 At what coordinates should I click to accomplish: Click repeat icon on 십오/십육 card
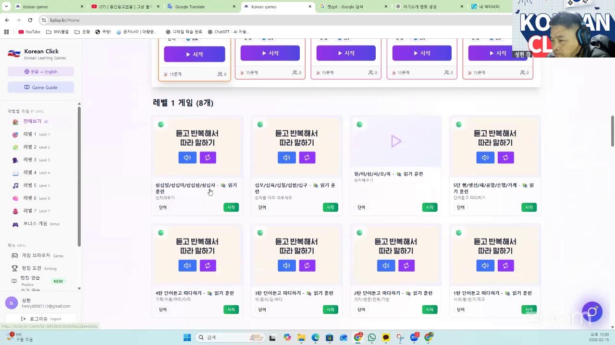[307, 158]
